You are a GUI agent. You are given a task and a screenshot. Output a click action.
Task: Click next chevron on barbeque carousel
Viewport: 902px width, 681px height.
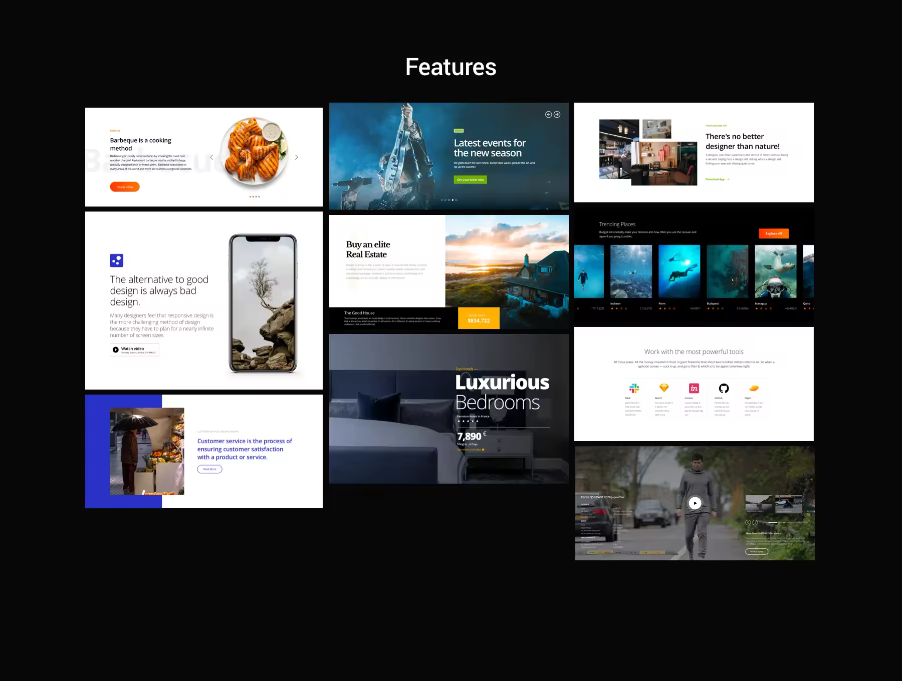pos(297,157)
